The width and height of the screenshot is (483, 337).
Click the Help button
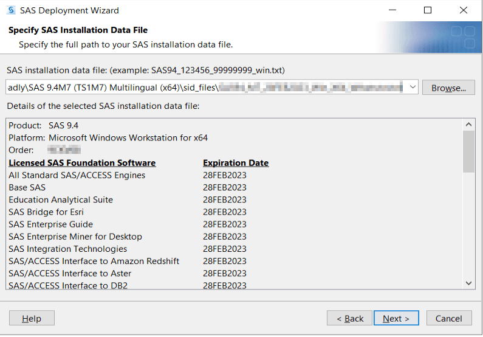[x=32, y=318]
